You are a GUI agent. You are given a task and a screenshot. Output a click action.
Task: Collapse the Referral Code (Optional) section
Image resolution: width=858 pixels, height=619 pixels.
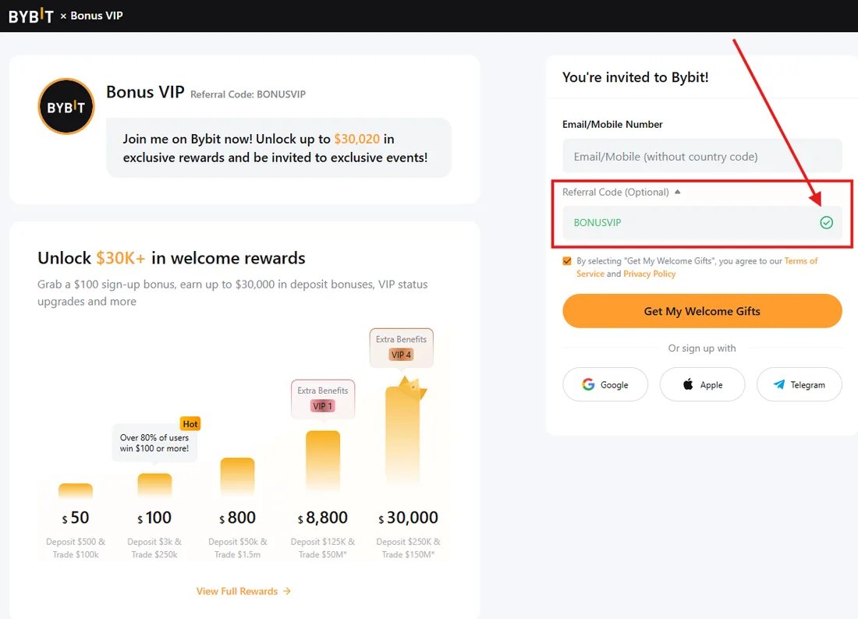click(x=677, y=192)
